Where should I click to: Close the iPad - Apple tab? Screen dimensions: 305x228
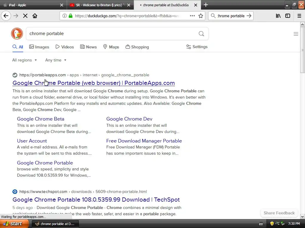62,5
